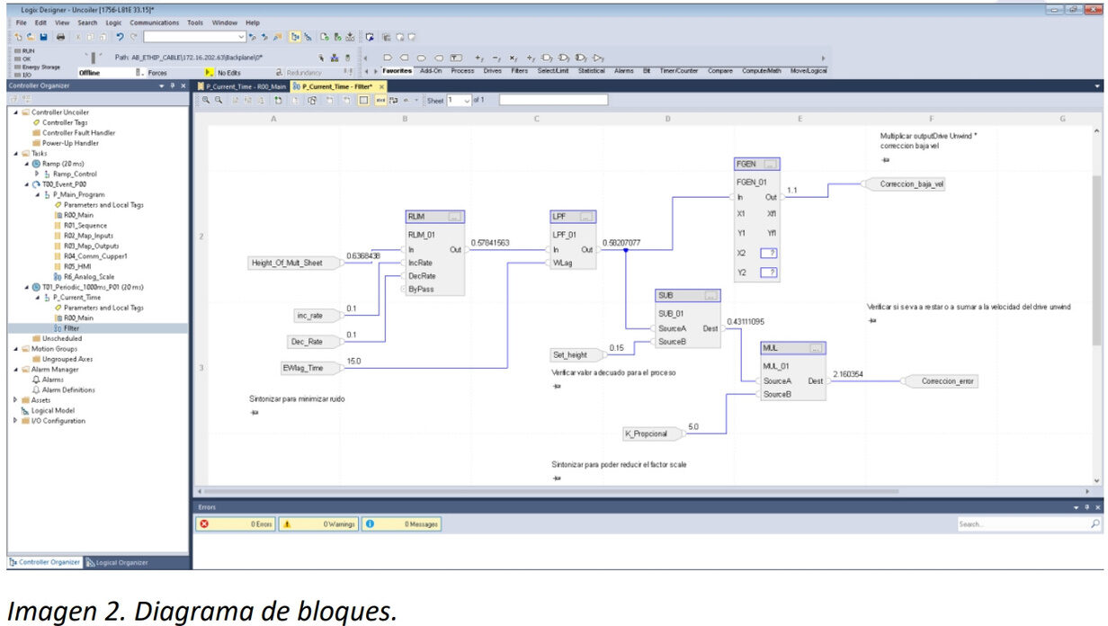The height and width of the screenshot is (626, 1108).
Task: Expand the I/O Configuration folder
Action: coord(14,421)
